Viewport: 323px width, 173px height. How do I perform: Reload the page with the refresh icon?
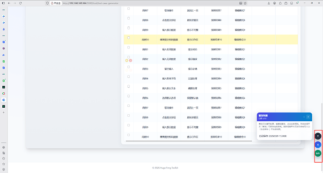21,3
